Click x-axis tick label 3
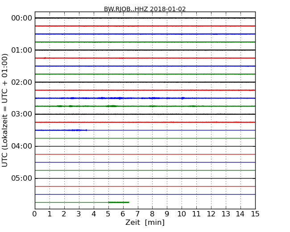Screen dimensions: 290x232 coord(79,214)
